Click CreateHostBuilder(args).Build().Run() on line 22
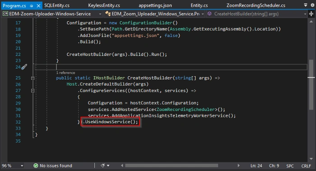 pyautogui.click(x=116, y=55)
